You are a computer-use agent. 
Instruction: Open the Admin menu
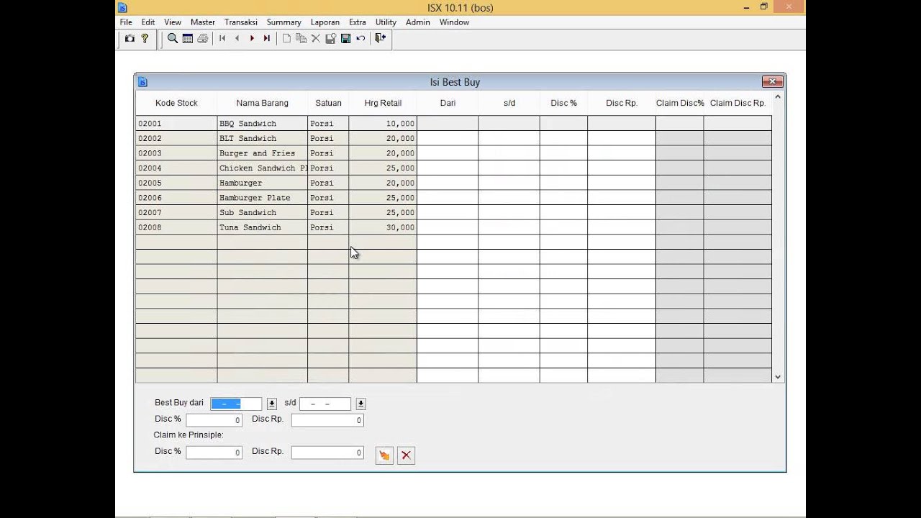click(x=418, y=22)
